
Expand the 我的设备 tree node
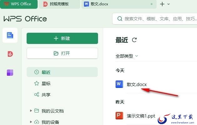click(31, 122)
